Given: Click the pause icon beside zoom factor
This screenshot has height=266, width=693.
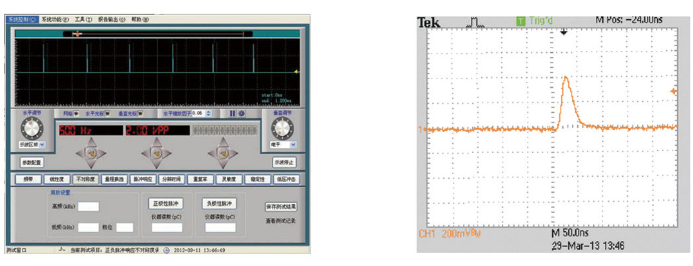Looking at the screenshot, I should [231, 114].
